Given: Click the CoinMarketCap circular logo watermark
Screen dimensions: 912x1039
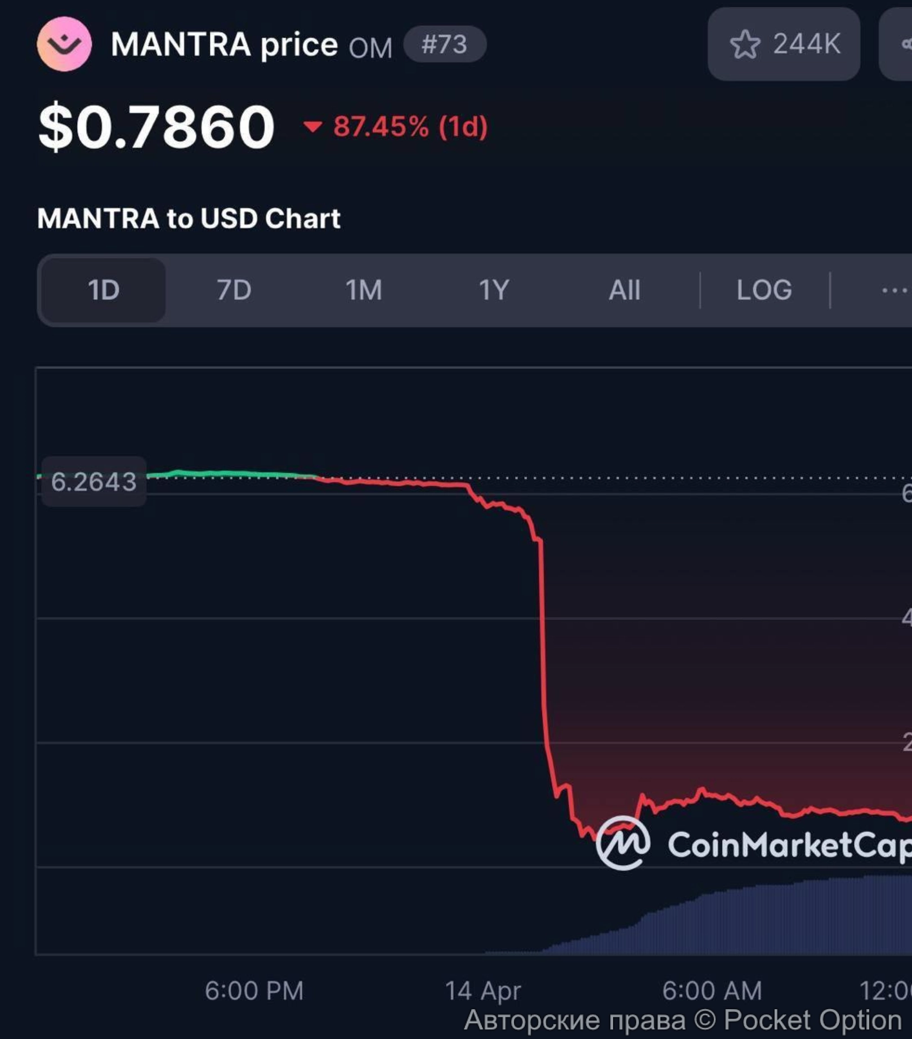Looking at the screenshot, I should coord(623,843).
